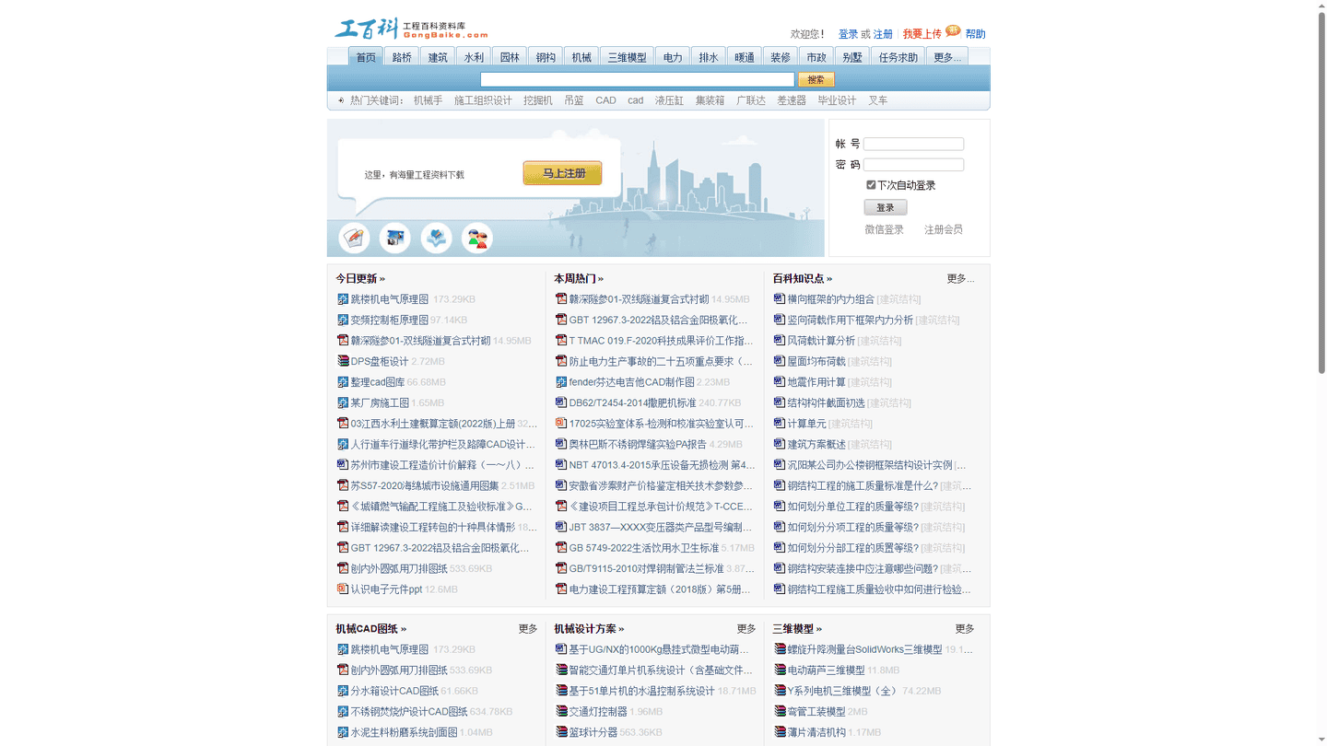1327x746 pixels.
Task: Open 水泥生料粉磨系统剖面图 entry
Action: tap(405, 732)
